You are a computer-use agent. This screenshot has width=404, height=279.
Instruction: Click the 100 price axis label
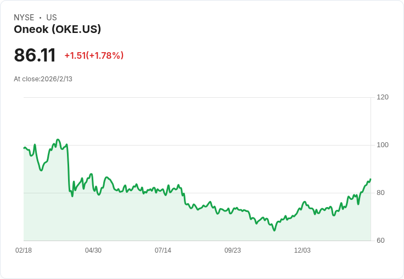(383, 145)
